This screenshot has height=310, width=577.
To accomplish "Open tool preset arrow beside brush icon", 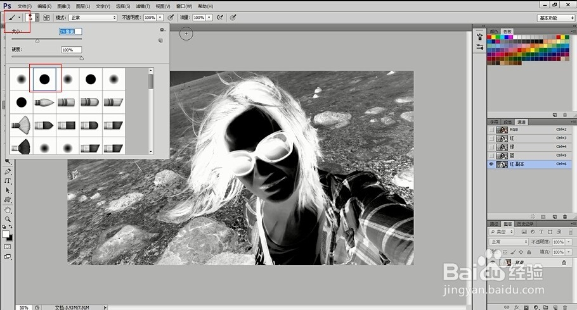I will 19,17.
